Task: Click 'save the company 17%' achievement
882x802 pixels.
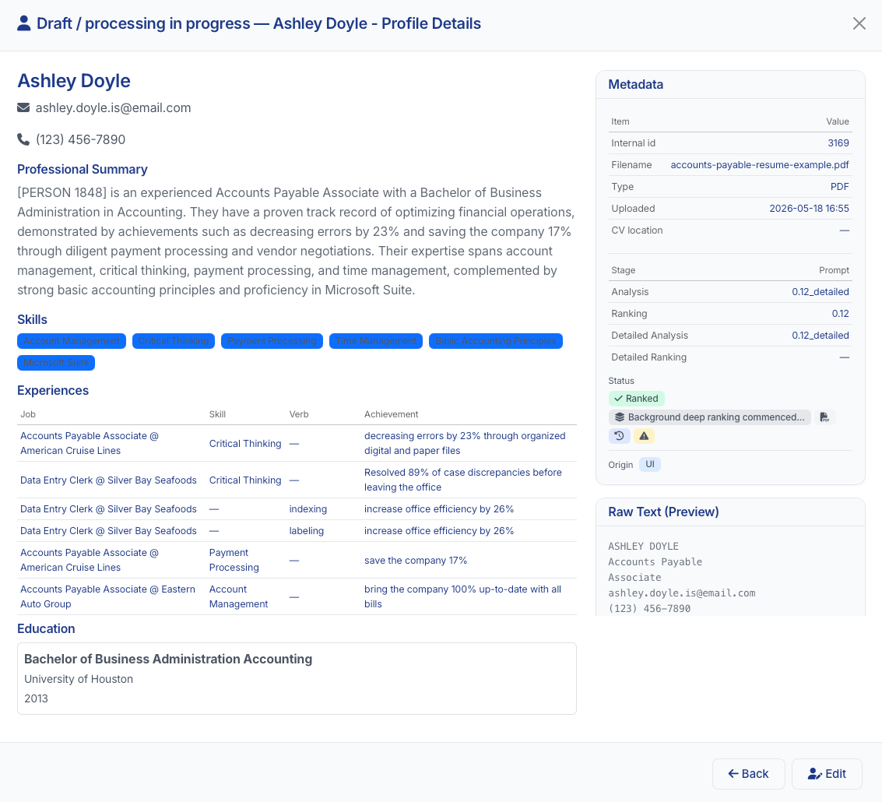Action: click(x=415, y=560)
